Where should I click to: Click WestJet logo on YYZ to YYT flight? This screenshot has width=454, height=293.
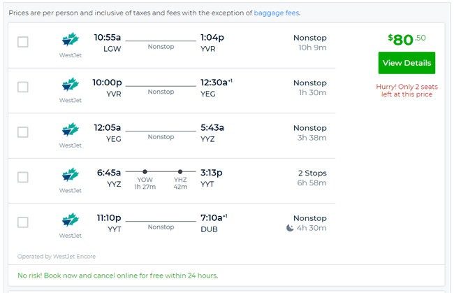(71, 174)
